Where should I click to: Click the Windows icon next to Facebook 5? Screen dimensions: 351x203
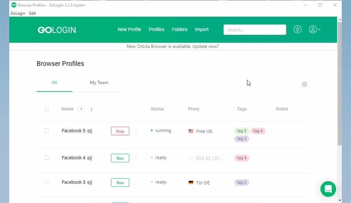pyautogui.click(x=90, y=131)
